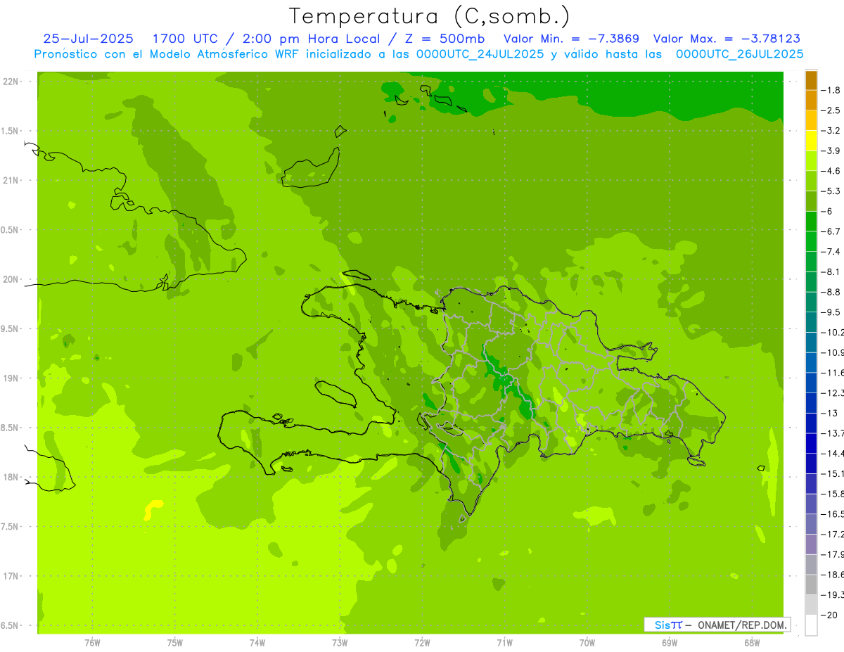Click the 74W longitude label
844x652 pixels.
tap(257, 643)
